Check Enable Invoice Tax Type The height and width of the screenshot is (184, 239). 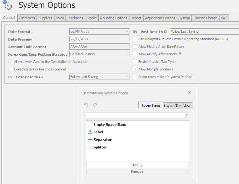coord(135,62)
